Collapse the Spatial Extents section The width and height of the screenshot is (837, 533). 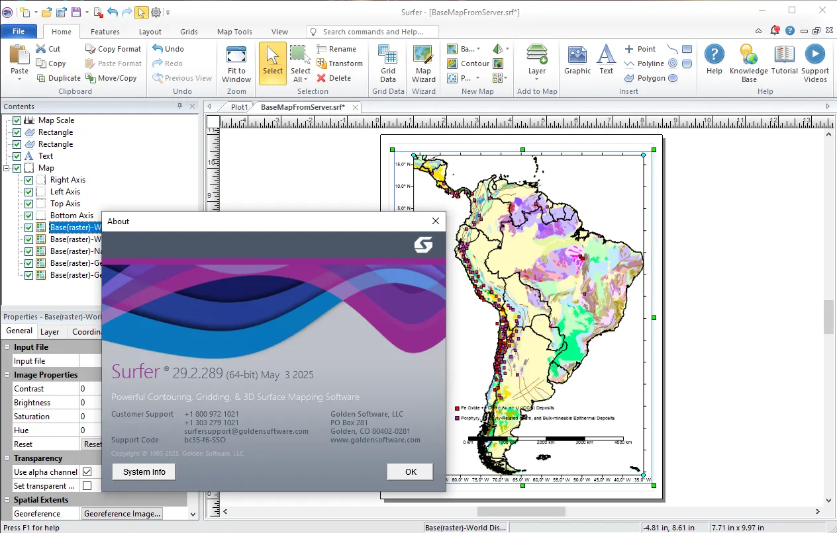point(7,500)
